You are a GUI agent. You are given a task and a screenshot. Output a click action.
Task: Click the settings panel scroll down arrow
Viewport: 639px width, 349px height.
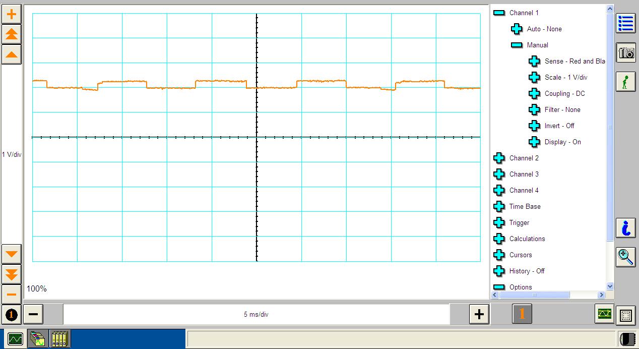610,286
